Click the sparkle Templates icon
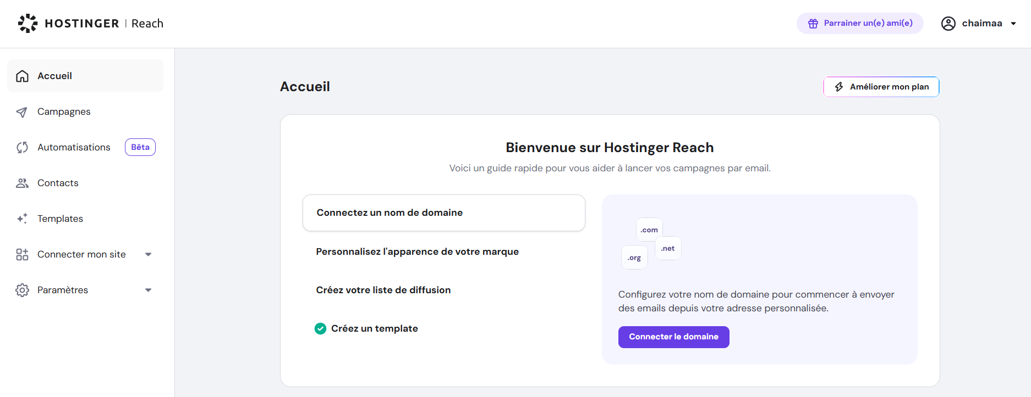Viewport: 1031px width, 397px height. point(22,219)
